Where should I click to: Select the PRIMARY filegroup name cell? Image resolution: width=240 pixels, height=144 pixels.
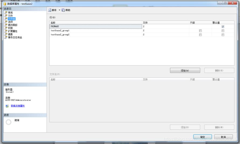coord(96,26)
